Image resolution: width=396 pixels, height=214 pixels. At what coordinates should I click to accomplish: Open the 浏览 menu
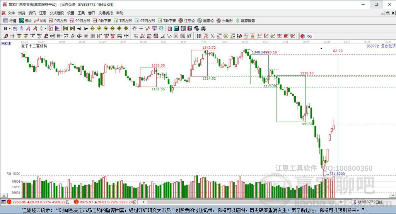(22, 13)
